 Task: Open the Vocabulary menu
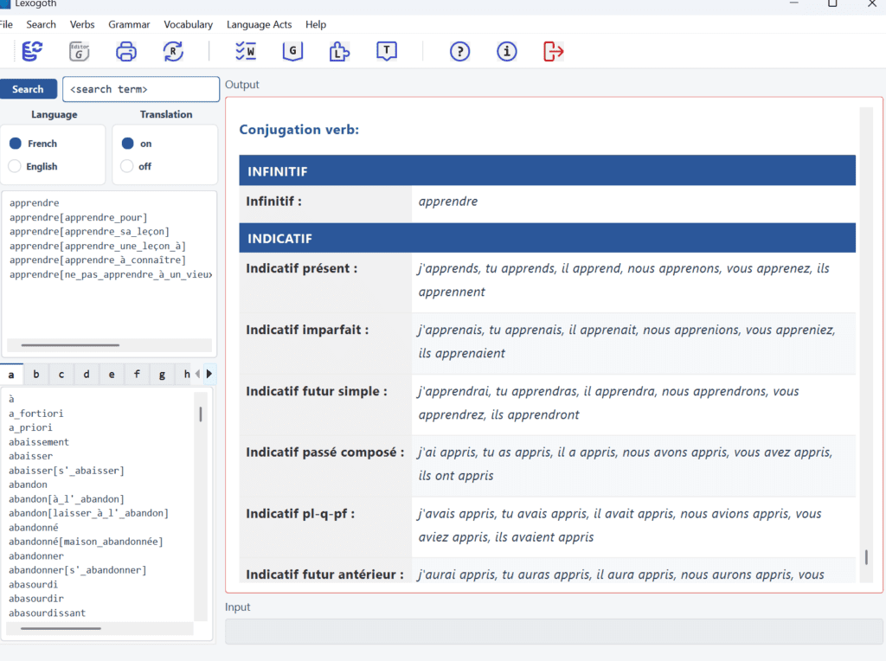pyautogui.click(x=188, y=24)
